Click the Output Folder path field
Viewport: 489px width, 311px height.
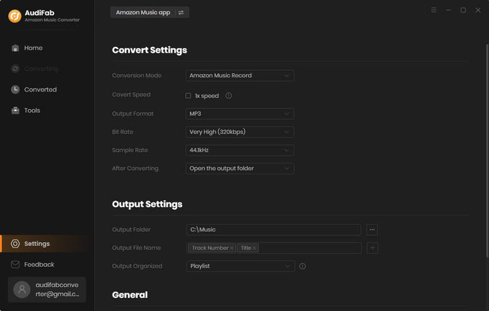(274, 229)
